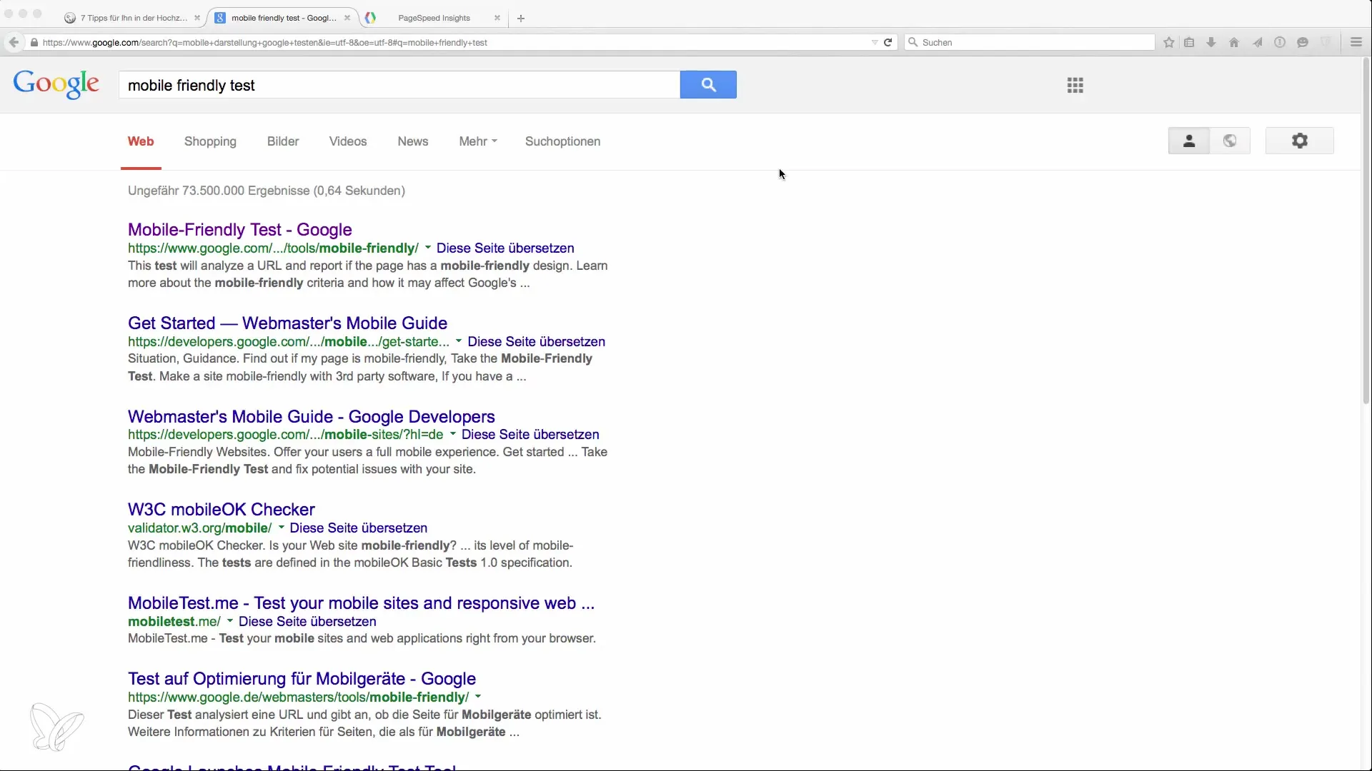Translate the MobileTest.me result page
1372x771 pixels.
[x=307, y=622]
